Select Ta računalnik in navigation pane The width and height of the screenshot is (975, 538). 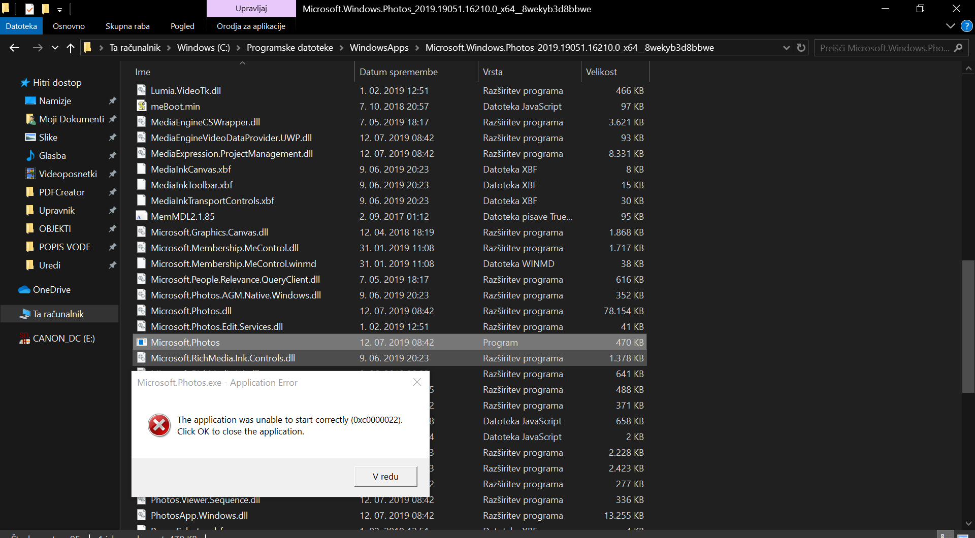click(x=59, y=314)
